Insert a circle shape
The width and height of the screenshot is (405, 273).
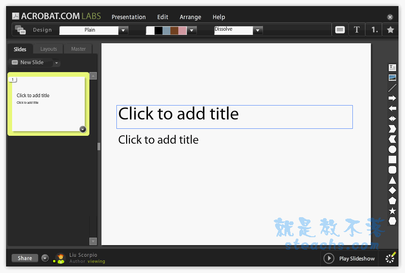392,149
